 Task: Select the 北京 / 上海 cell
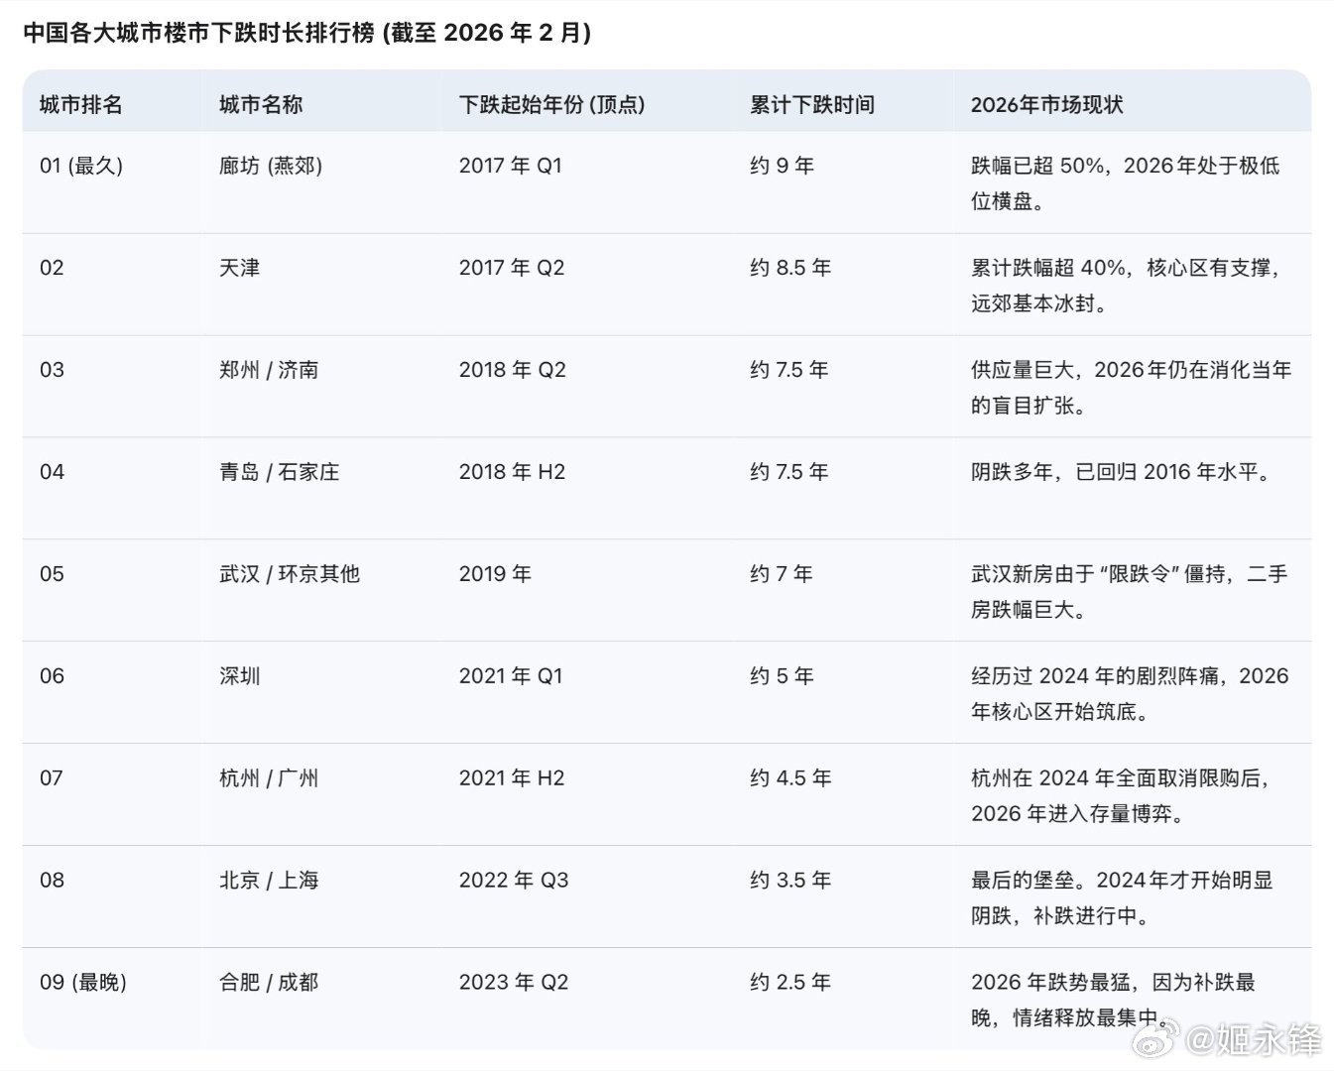click(270, 880)
